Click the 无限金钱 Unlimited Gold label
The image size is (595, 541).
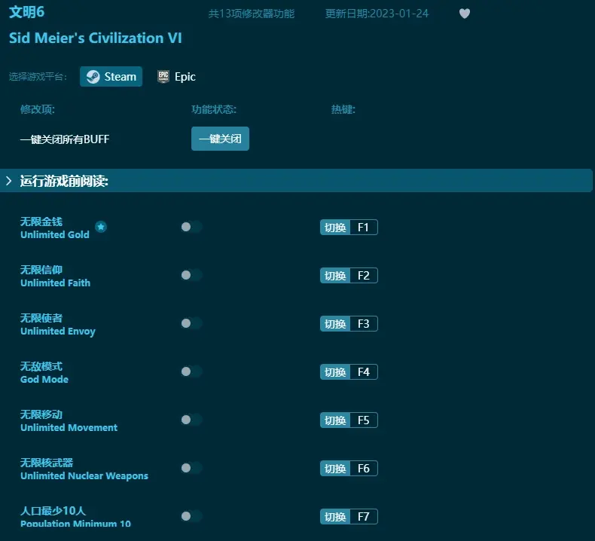click(x=55, y=228)
